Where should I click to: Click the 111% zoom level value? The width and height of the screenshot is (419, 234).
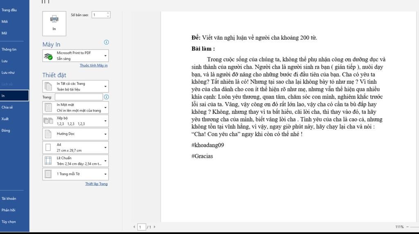click(x=399, y=227)
